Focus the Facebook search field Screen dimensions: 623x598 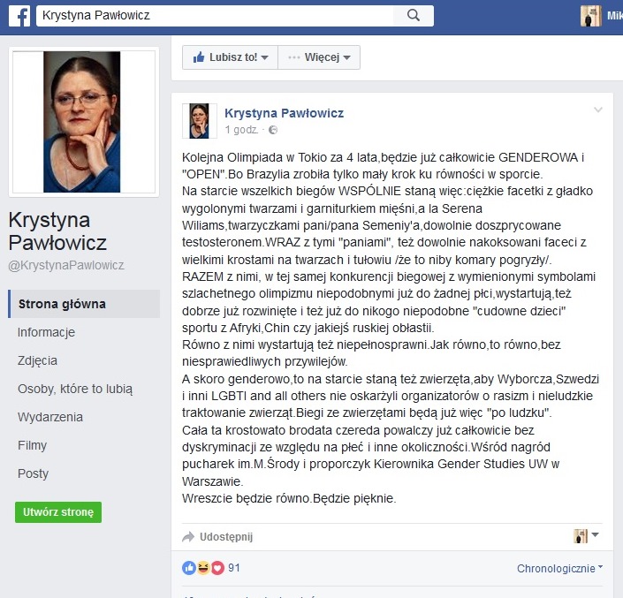(215, 16)
